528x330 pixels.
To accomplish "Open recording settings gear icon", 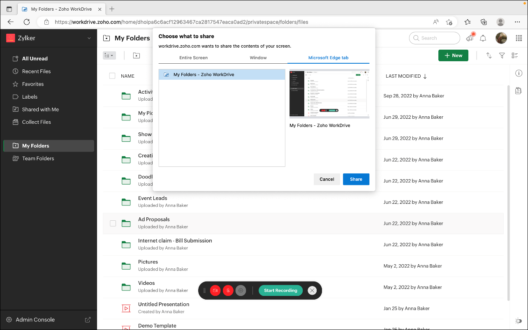I will [x=241, y=291].
